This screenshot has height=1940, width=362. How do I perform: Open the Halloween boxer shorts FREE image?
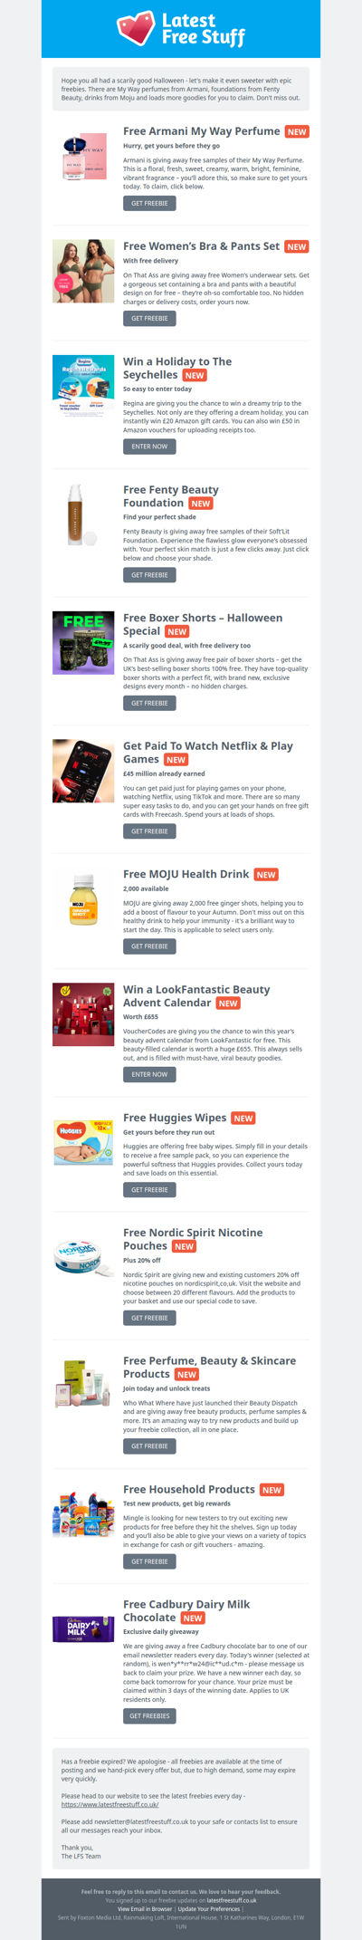[x=83, y=642]
